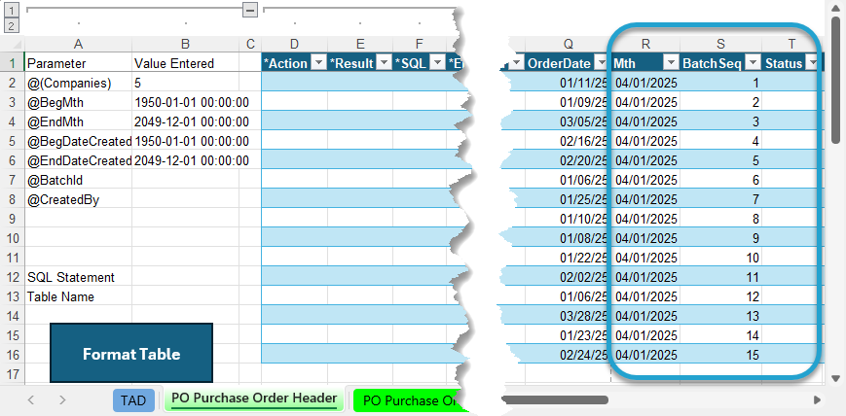Click Batch Seq cell with value 1
The image size is (846, 416).
click(720, 83)
